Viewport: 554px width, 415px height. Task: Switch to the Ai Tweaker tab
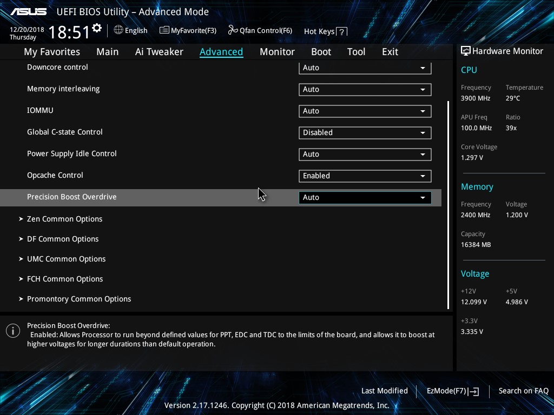(159, 52)
